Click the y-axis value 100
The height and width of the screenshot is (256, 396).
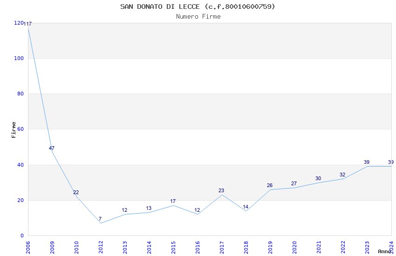pos(19,58)
